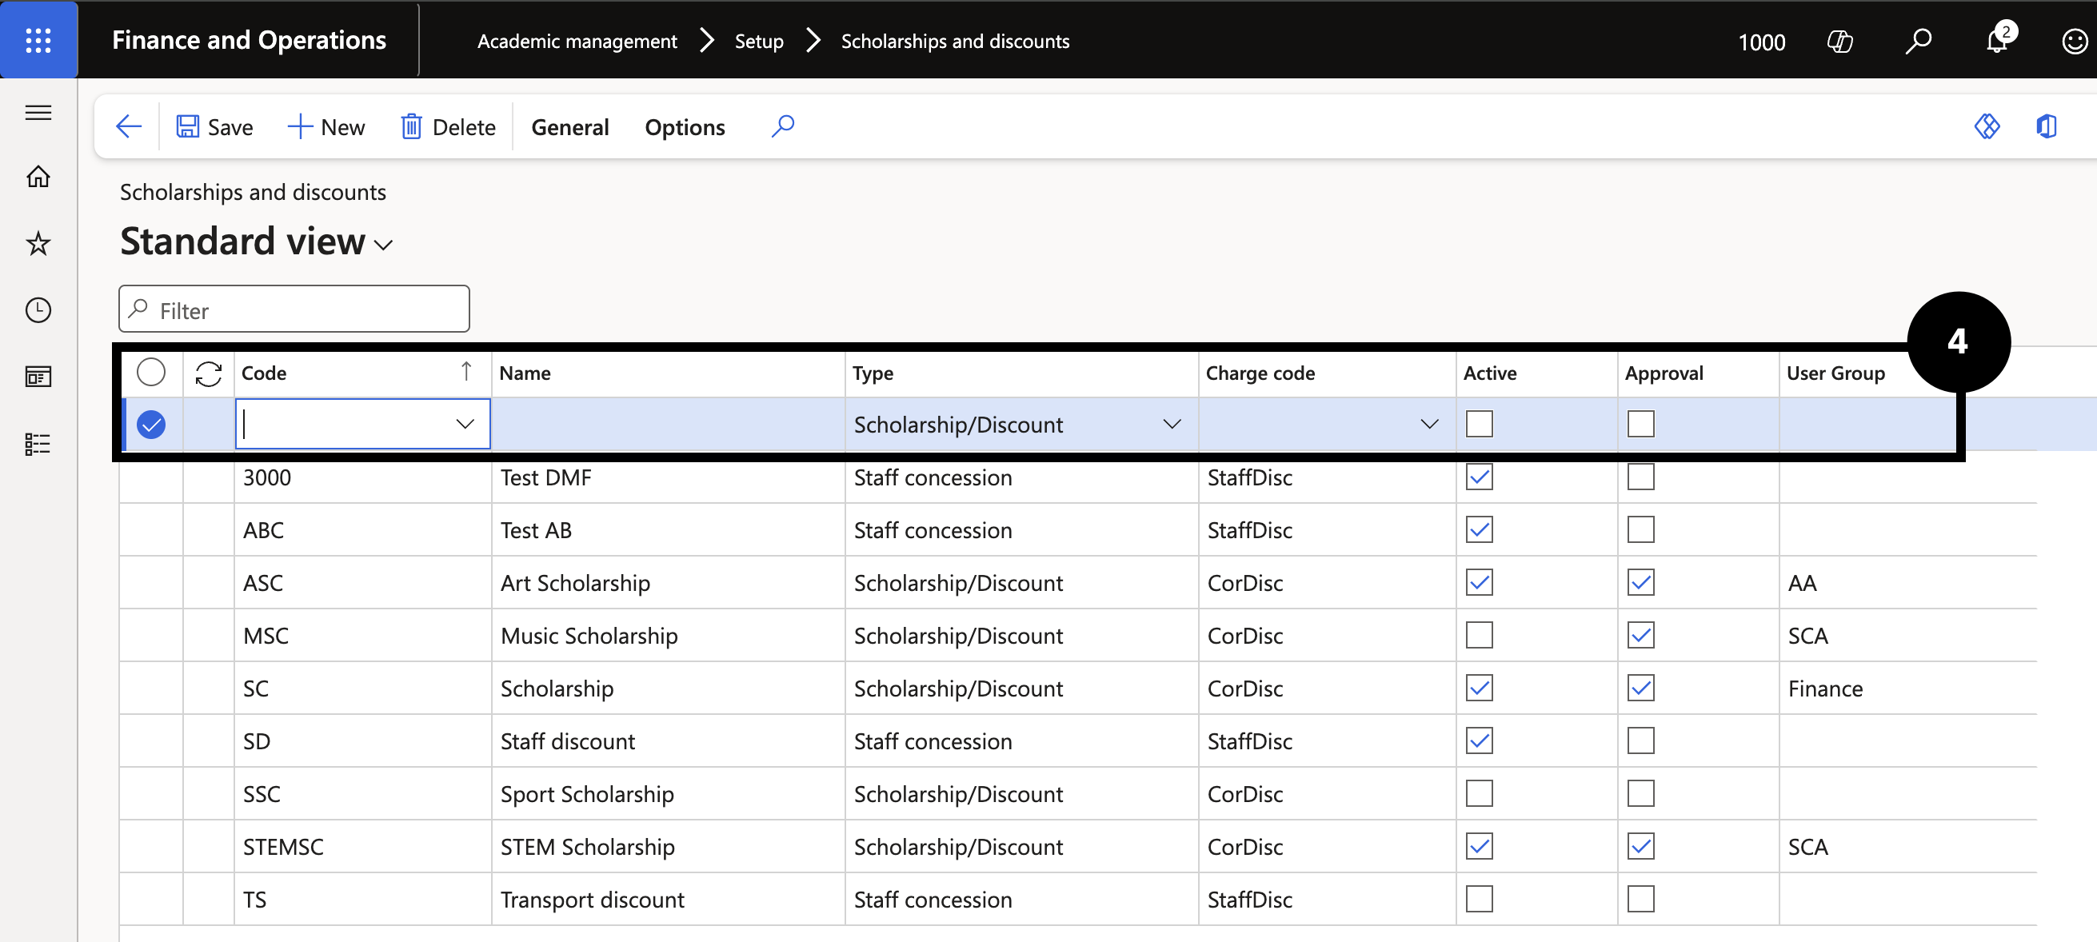Open the General tab
2097x942 pixels.
[569, 127]
